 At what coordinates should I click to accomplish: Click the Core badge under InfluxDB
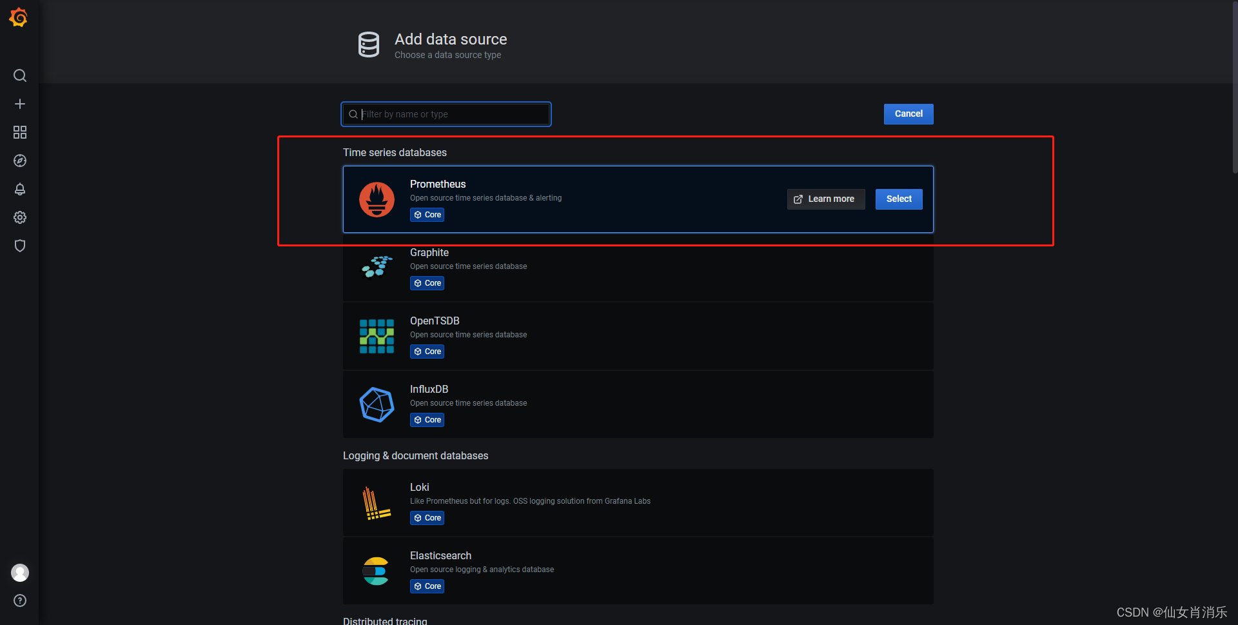[427, 420]
